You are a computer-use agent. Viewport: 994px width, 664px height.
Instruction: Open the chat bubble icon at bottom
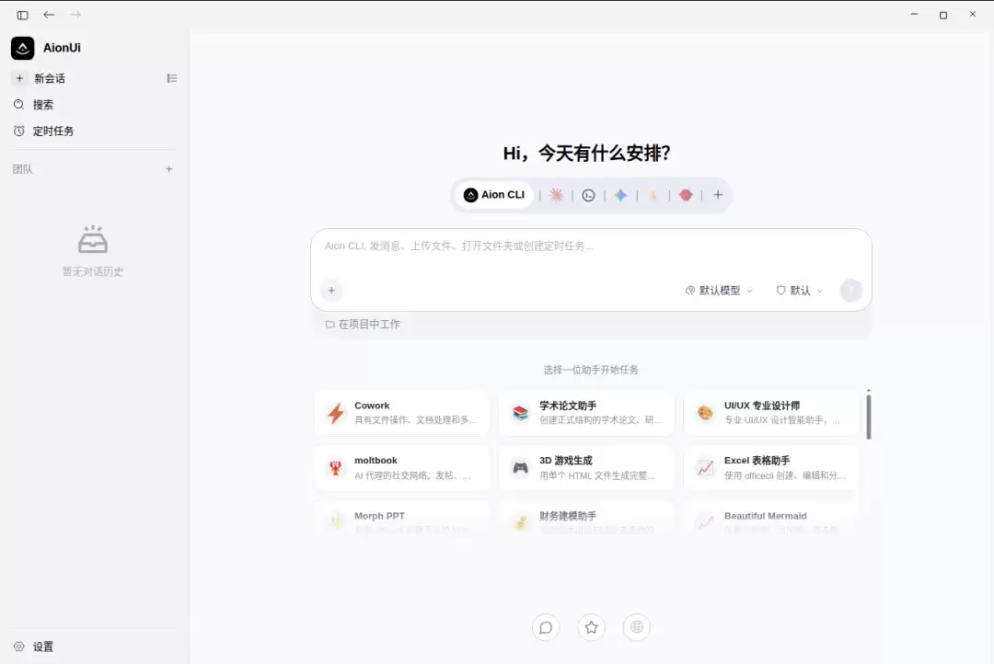[x=546, y=627]
